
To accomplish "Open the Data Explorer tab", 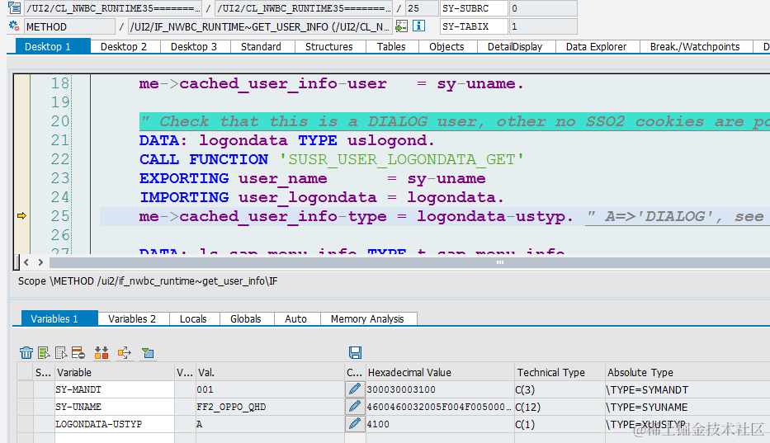I will (x=596, y=47).
